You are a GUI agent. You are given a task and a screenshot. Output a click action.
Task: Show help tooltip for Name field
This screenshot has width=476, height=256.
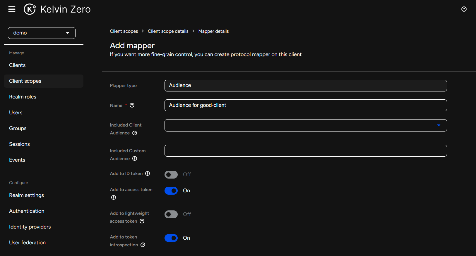(132, 105)
